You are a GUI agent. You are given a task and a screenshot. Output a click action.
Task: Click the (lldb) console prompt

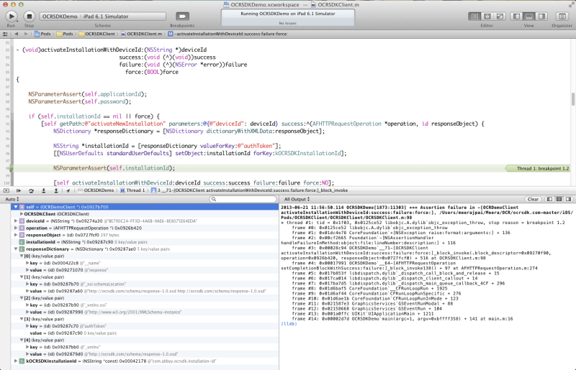(289, 324)
